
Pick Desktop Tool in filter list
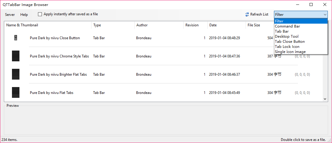[x=287, y=36]
